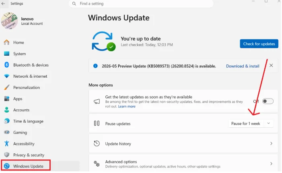Image resolution: width=282 pixels, height=173 pixels.
Task: Click the Delivery optimization description text
Action: (163, 167)
